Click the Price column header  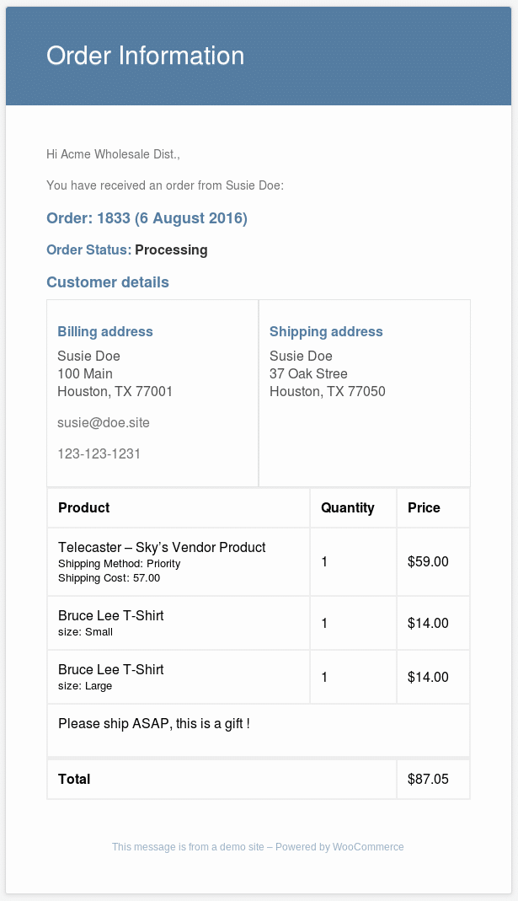tap(424, 507)
